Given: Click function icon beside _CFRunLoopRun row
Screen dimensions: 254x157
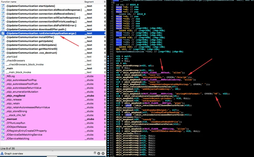Looking at the screenshot, I should pos(3,123).
